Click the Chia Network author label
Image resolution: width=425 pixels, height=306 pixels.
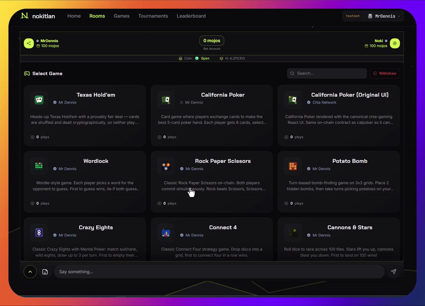[x=324, y=103]
